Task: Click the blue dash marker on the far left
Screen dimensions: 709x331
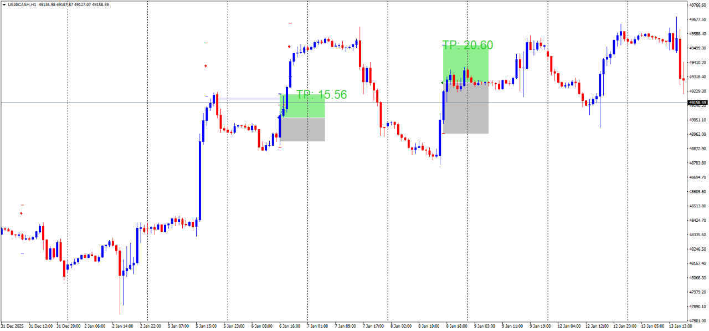Action: (22, 253)
